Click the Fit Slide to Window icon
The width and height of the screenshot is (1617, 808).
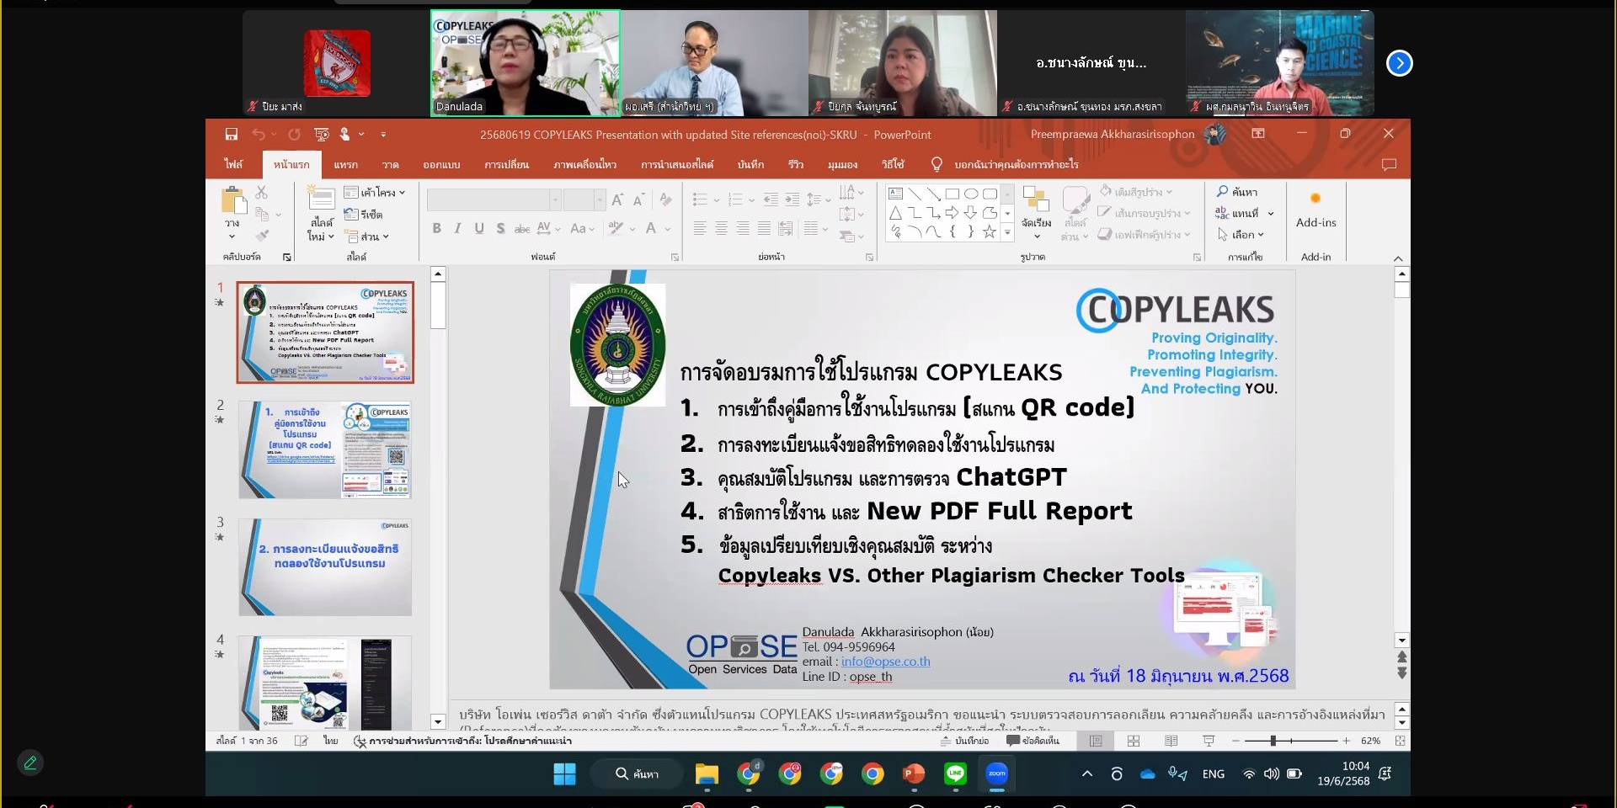coord(1400,741)
